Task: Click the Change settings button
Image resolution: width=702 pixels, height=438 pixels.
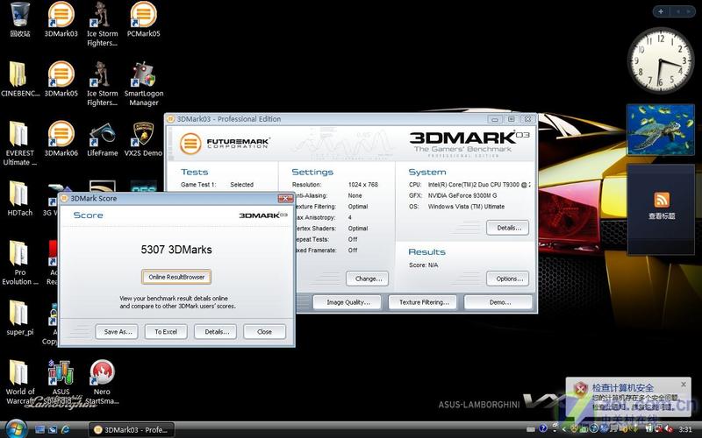Action: tap(367, 279)
